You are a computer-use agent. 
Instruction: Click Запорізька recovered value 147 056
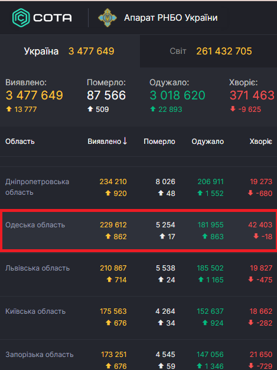(210, 355)
